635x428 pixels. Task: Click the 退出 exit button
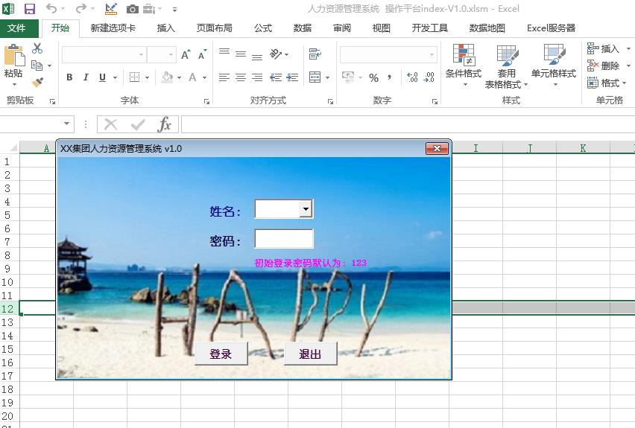tap(311, 354)
